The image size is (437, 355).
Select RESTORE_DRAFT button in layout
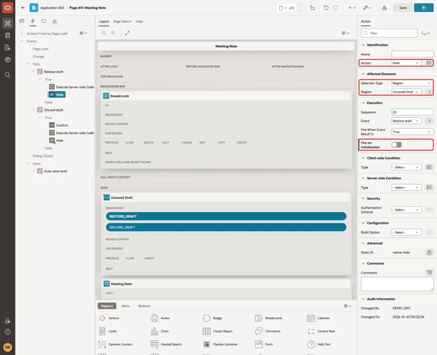(226, 216)
